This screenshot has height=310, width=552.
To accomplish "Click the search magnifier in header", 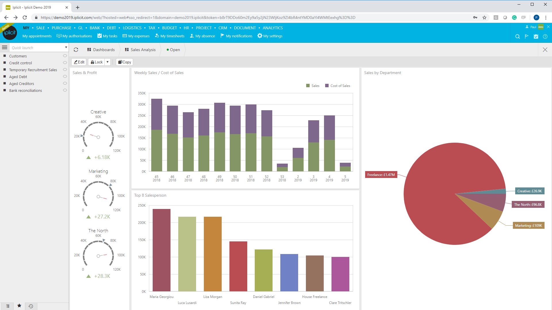I will [517, 36].
